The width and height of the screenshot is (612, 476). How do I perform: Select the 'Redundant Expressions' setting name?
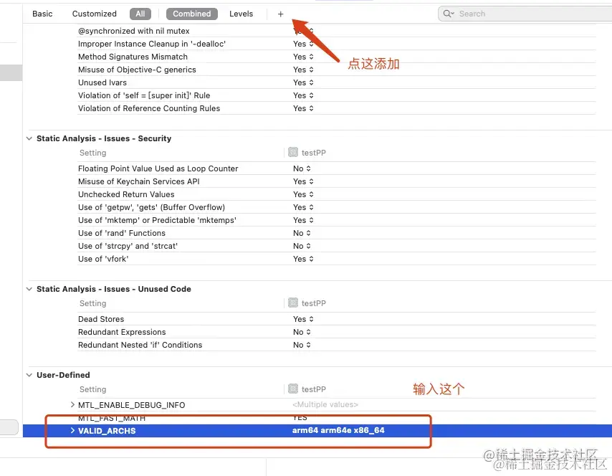(x=122, y=331)
